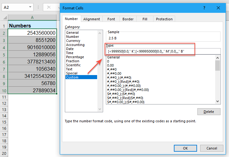This screenshot has height=157, width=229.
Task: Choose the Percentage category
Action: point(75,57)
